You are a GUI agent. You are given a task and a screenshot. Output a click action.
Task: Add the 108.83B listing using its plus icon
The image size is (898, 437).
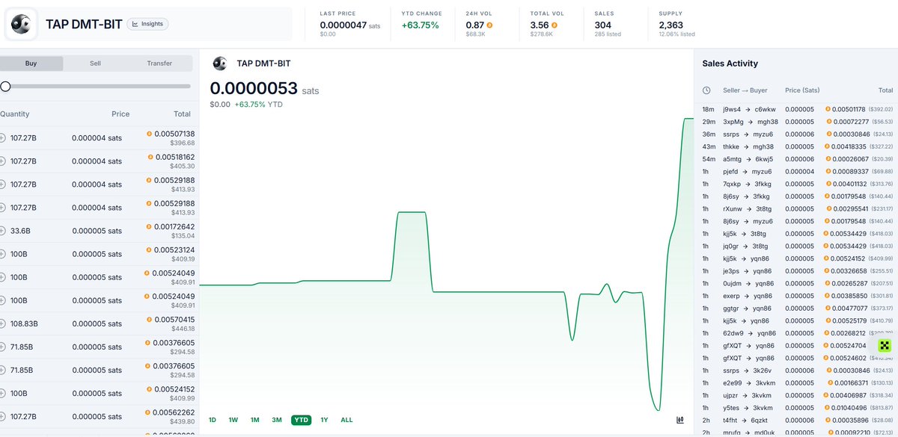(x=2, y=324)
